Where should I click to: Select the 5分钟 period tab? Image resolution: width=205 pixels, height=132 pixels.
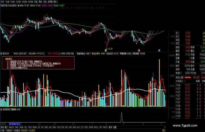coord(12,2)
